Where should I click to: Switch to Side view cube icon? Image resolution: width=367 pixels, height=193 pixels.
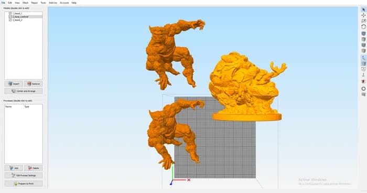click(x=363, y=50)
